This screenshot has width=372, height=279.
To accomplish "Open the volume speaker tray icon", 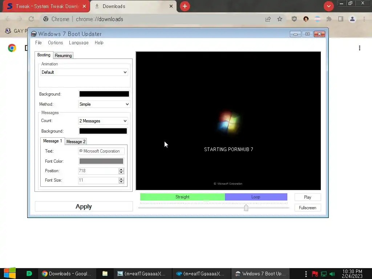I will pyautogui.click(x=332, y=274).
